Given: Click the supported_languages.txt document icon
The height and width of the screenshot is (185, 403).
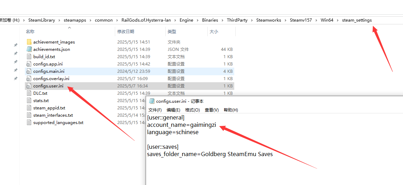Looking at the screenshot, I should click(29, 123).
